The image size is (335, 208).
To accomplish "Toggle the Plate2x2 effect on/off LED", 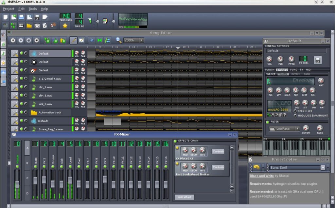I will [x=177, y=148].
